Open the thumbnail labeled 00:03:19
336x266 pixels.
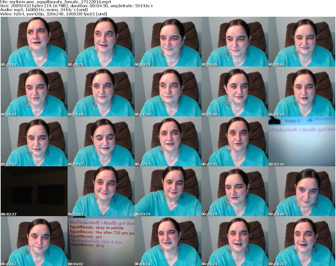[x=168, y=191]
